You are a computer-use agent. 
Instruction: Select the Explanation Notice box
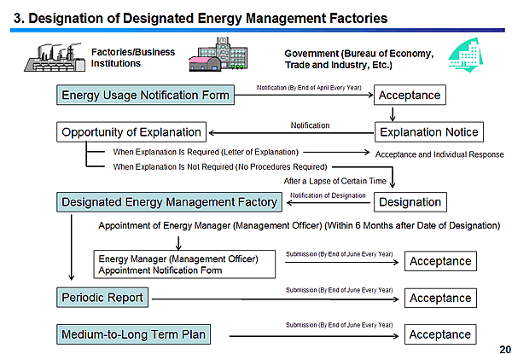click(x=429, y=132)
